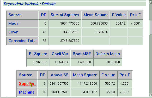152x98 pixels.
Task: Click the Model F value 304.12
Action: point(121,24)
